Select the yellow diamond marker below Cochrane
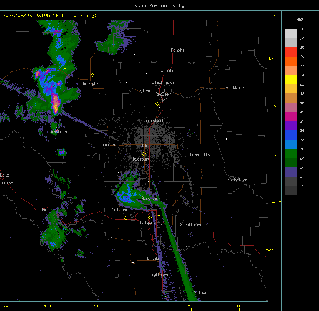The height and width of the screenshot is (311, 319). (126, 218)
